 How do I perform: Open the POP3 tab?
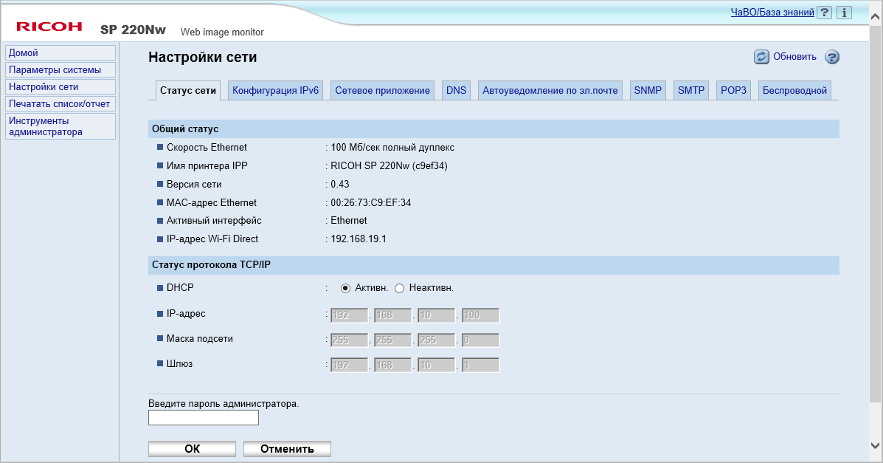pos(734,90)
